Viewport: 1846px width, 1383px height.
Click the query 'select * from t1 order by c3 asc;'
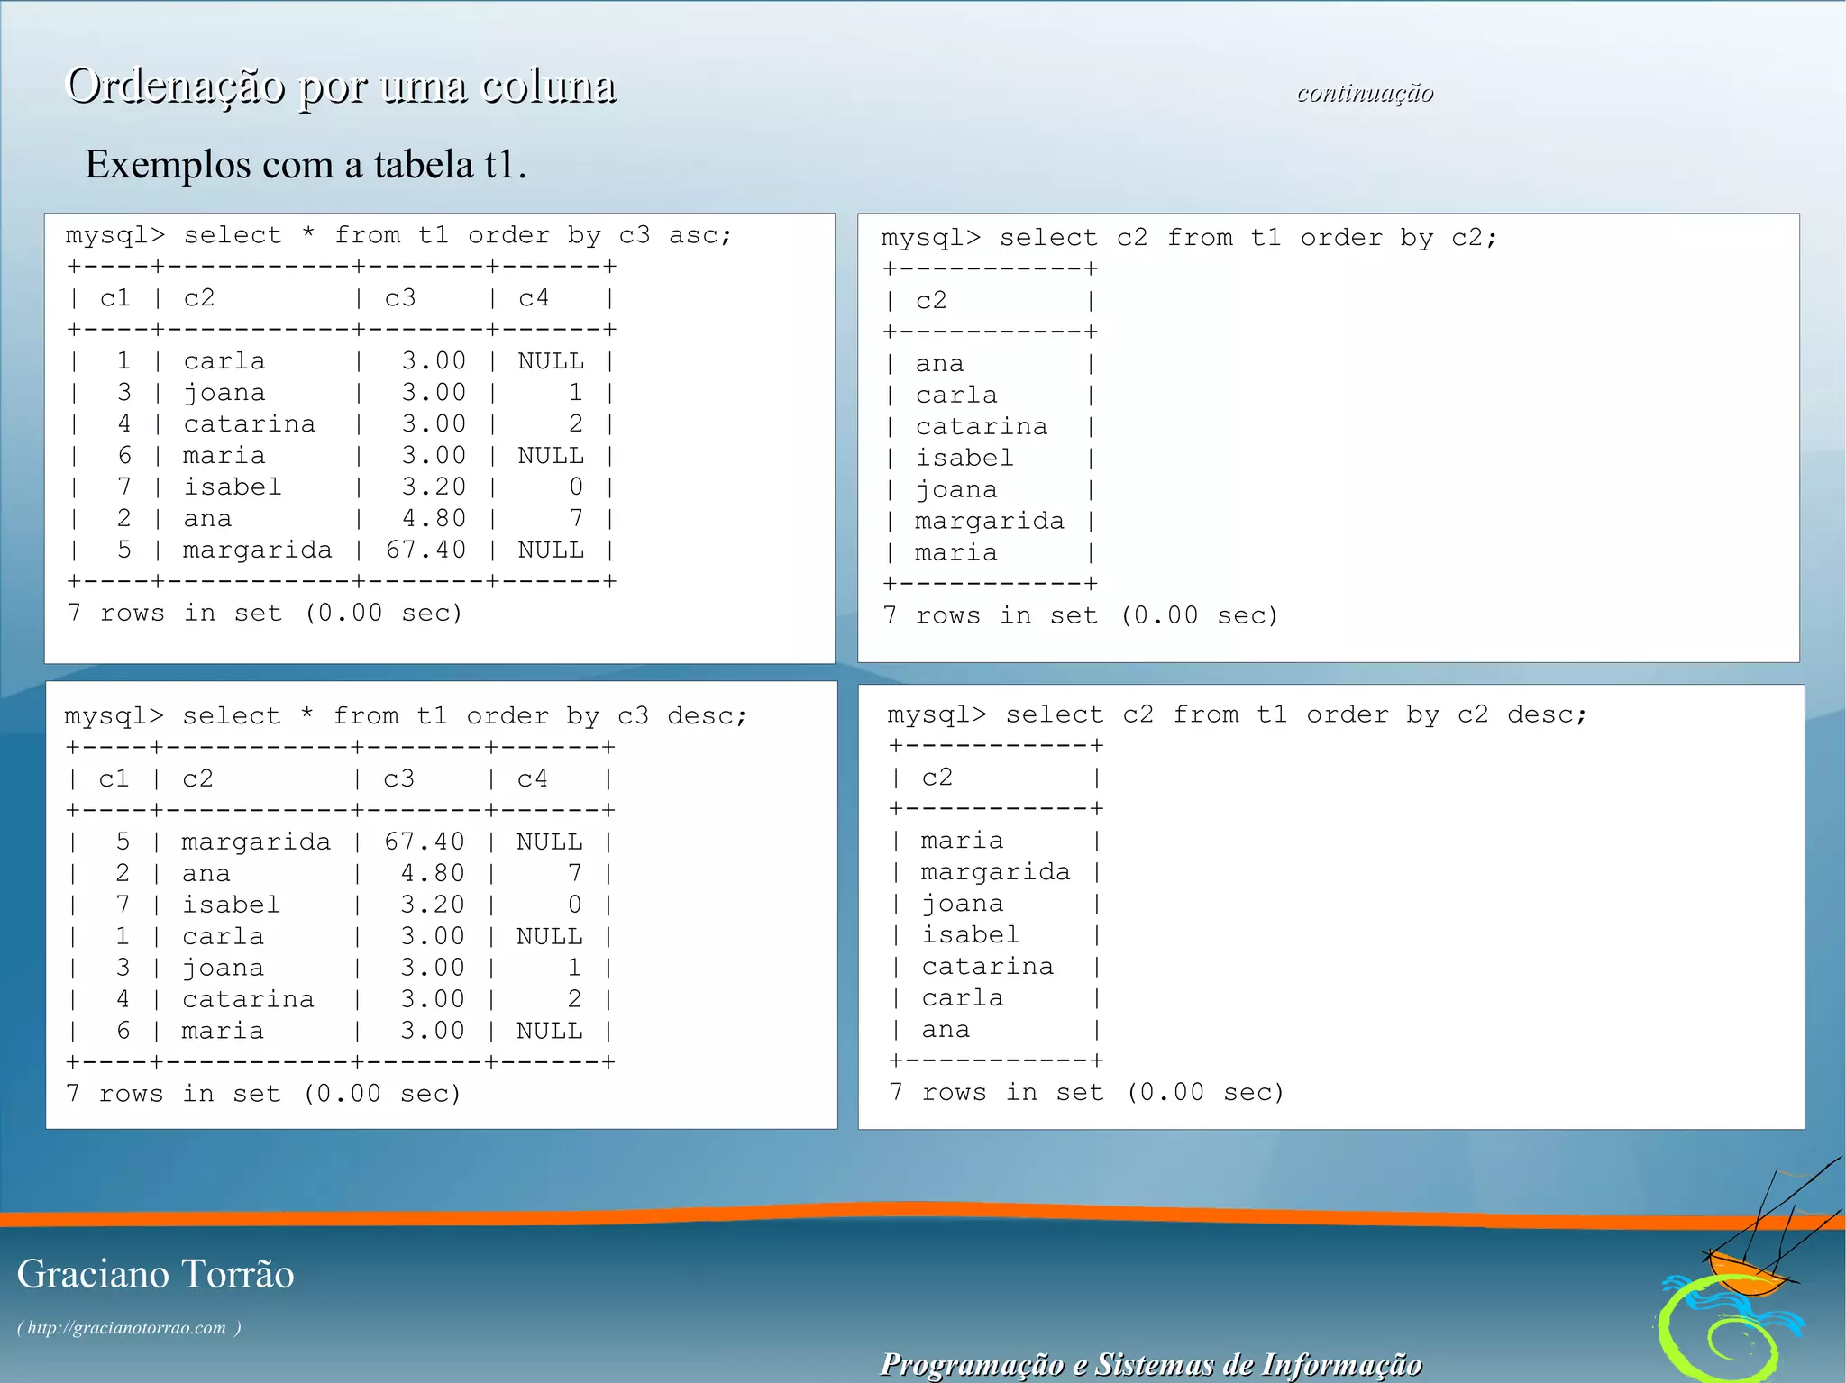click(x=458, y=236)
